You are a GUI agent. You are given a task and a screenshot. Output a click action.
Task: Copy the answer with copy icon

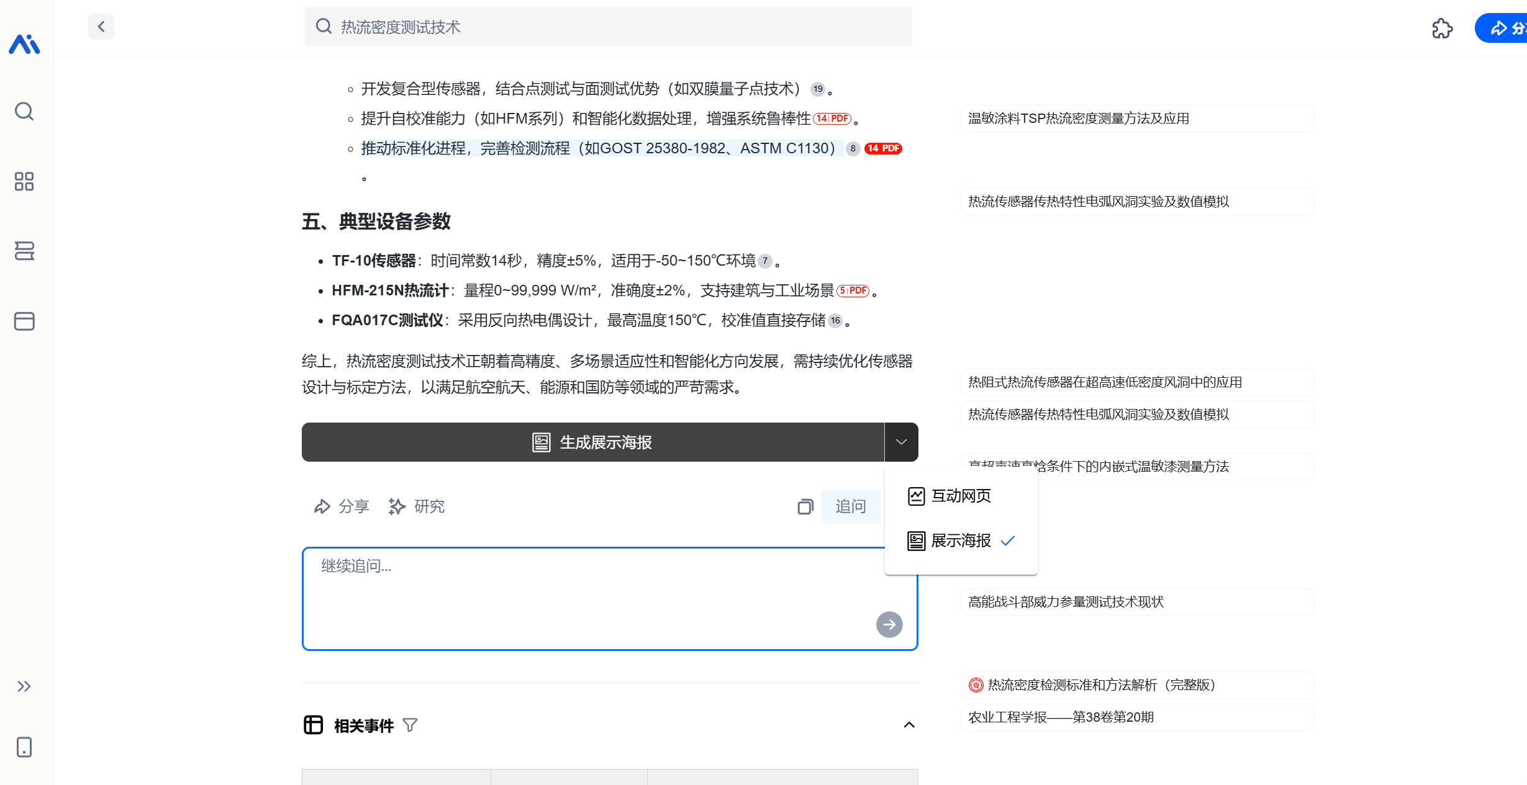[805, 507]
